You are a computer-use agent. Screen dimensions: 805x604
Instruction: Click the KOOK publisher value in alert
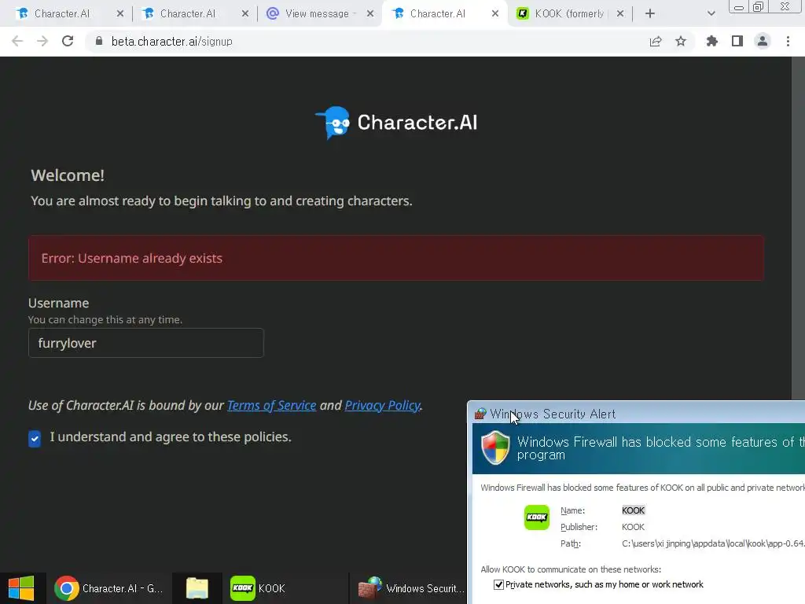633,527
